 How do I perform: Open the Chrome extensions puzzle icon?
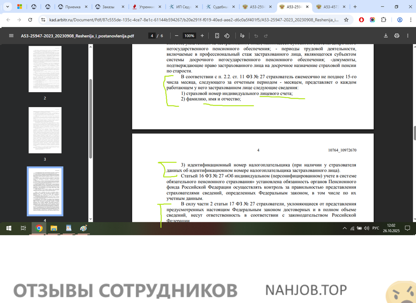click(x=383, y=20)
